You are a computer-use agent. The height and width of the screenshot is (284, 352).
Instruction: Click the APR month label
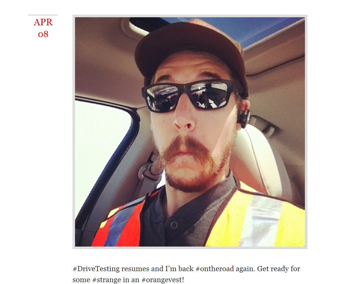(x=43, y=22)
